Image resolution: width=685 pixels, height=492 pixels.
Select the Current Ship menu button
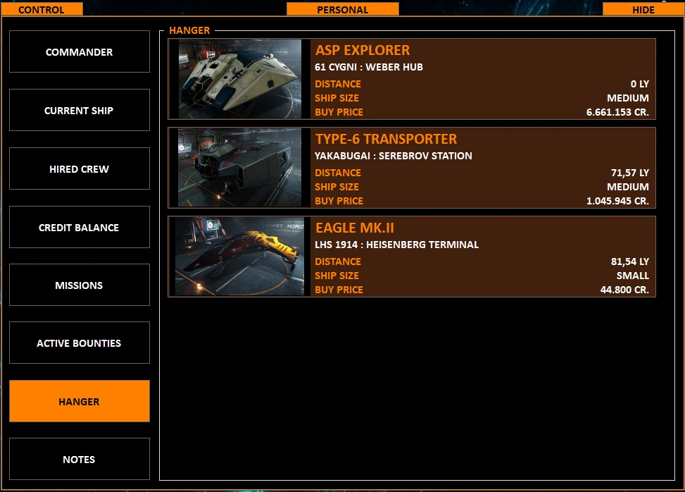pyautogui.click(x=80, y=110)
